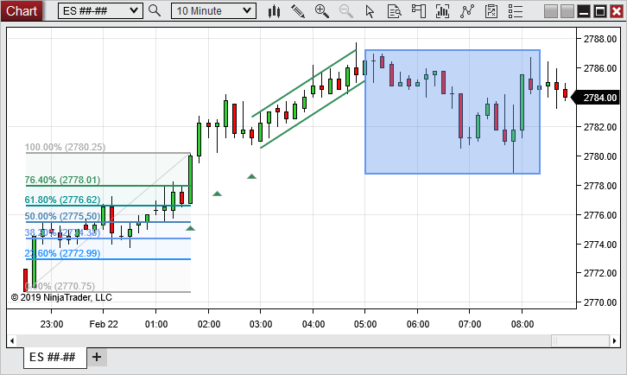The image size is (627, 375).
Task: Click the 2784.00 current price marker
Action: [599, 97]
